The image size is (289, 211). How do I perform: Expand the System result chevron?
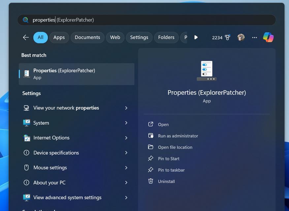tap(126, 123)
